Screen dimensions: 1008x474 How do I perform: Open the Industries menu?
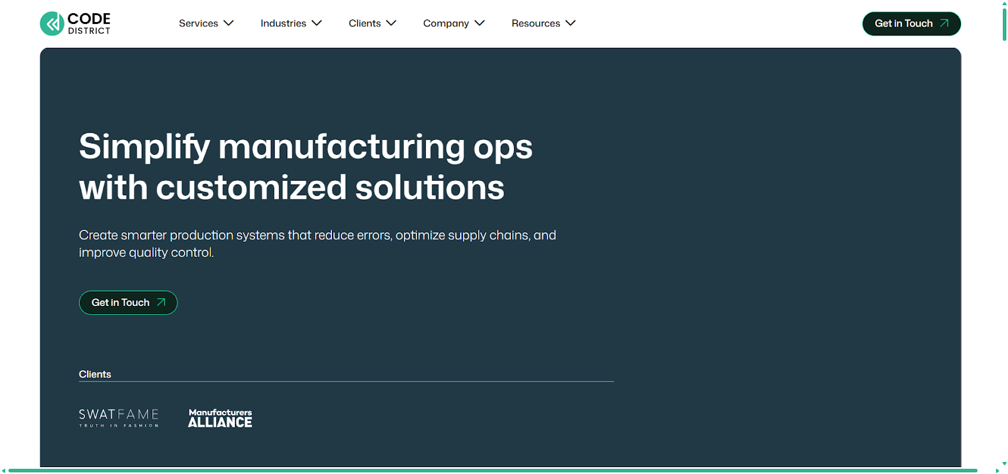[283, 23]
